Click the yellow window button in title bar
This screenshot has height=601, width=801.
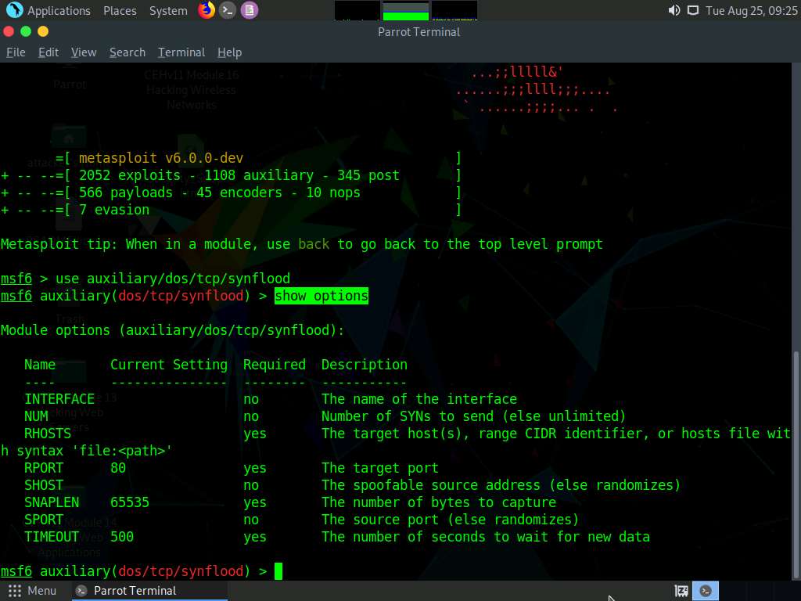pos(44,31)
